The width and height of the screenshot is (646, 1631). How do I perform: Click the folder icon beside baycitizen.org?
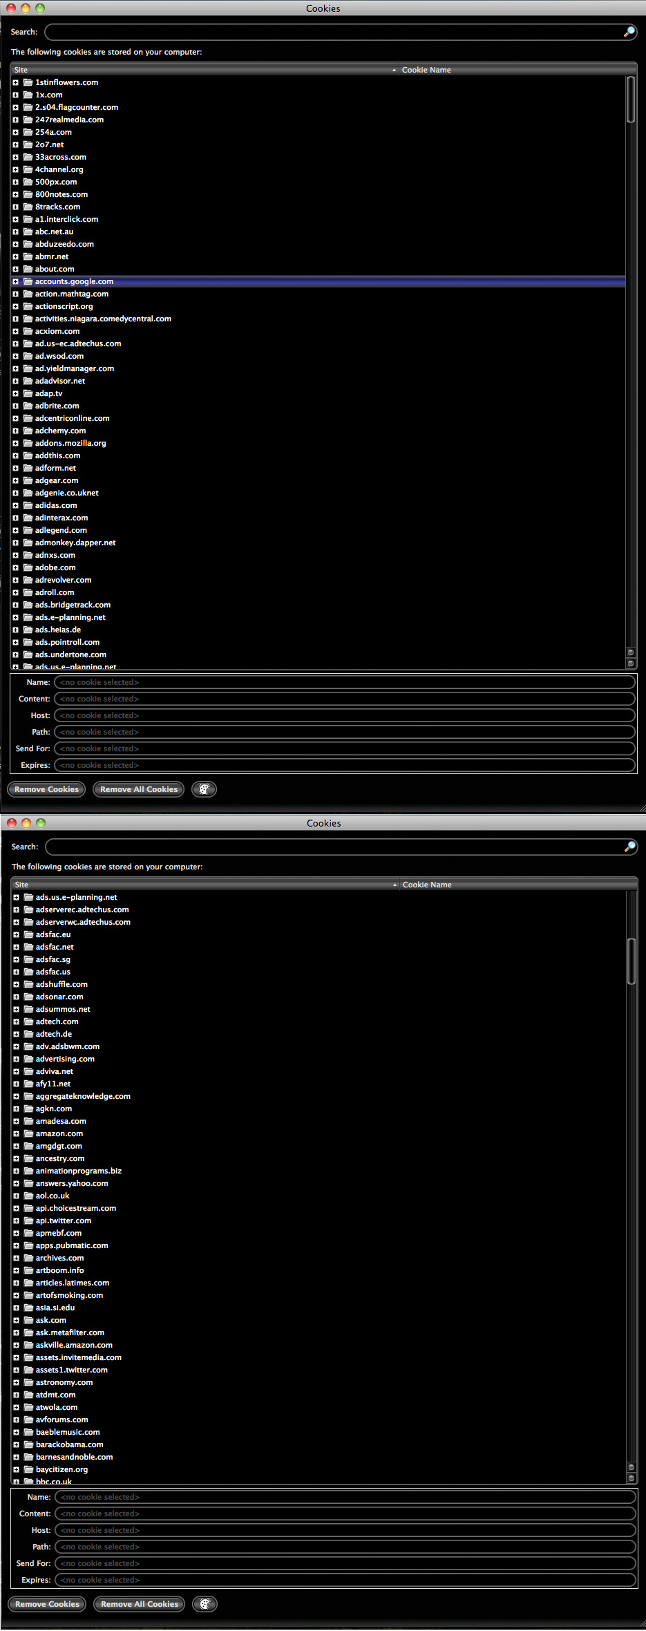29,1469
